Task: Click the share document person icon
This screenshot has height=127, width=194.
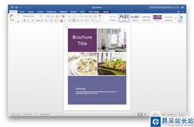Action: 182,7
